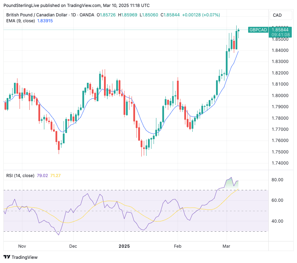Click the yellow RSI average value 71.27

55,176
